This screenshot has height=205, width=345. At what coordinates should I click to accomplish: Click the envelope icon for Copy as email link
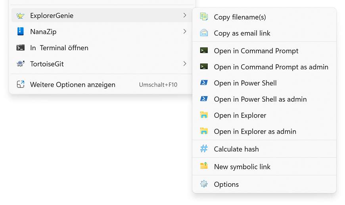click(x=204, y=33)
